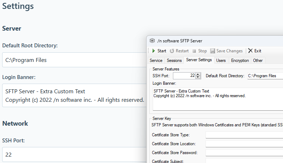Click the Default Root Directory field in SFTP Server window
This screenshot has height=163, width=283.
pos(264,76)
